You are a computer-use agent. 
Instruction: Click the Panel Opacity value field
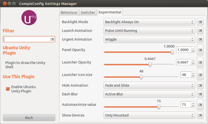(184, 50)
